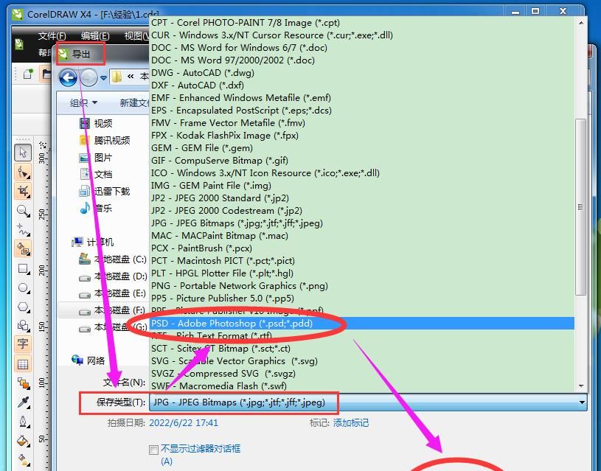Select 计算机 in the navigation tree
This screenshot has width=601, height=471.
[93, 243]
